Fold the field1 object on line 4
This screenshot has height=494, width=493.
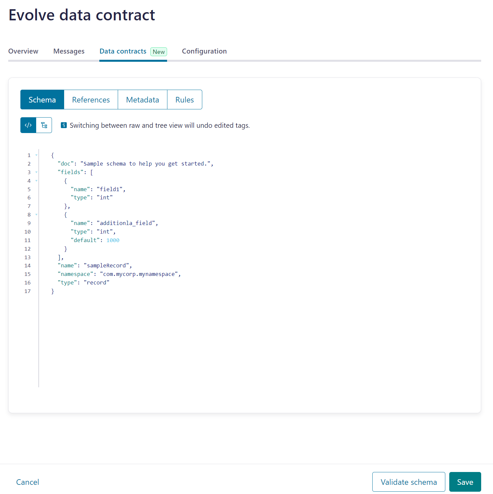coord(36,181)
